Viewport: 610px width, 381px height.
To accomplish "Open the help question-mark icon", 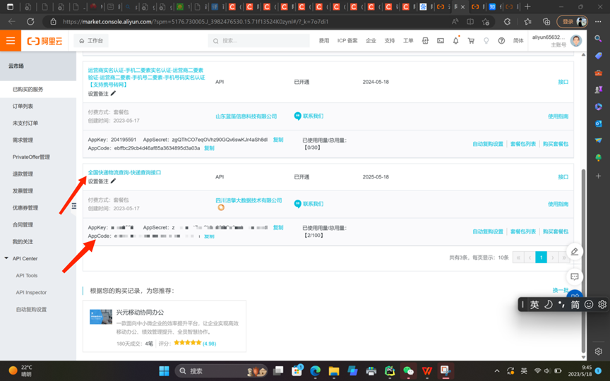I will pyautogui.click(x=501, y=40).
